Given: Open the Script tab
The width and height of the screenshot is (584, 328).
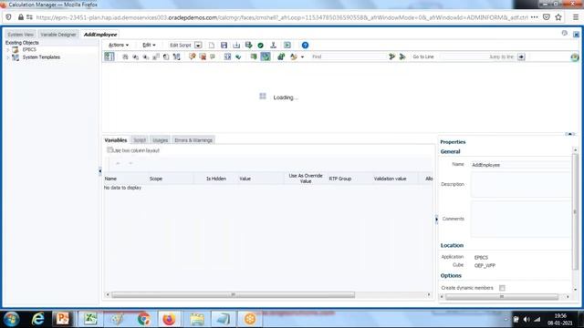Looking at the screenshot, I should [x=140, y=140].
